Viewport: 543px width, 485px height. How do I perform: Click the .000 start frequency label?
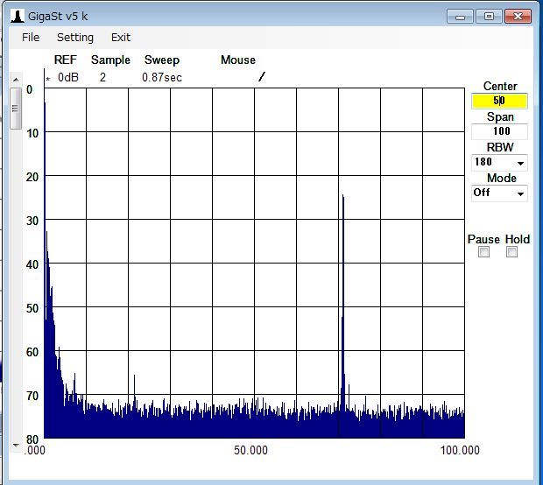click(x=35, y=450)
